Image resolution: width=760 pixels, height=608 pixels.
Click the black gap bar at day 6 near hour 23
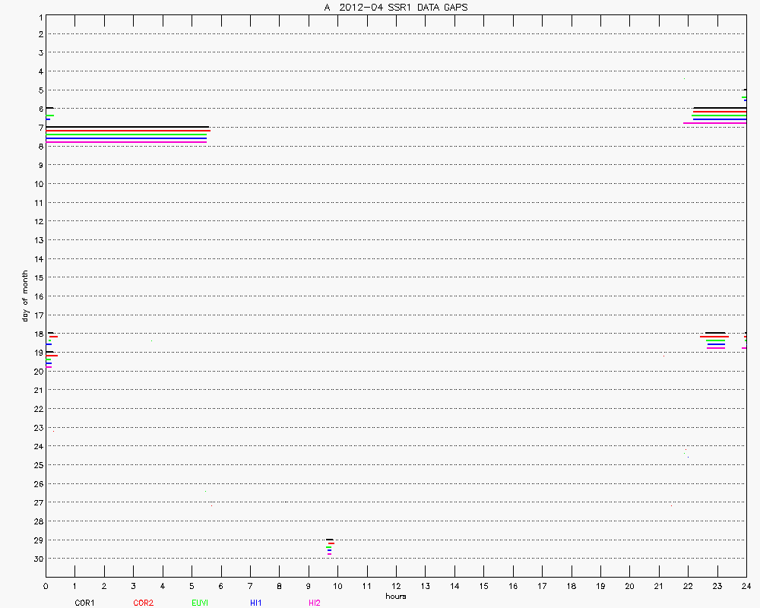(719, 108)
